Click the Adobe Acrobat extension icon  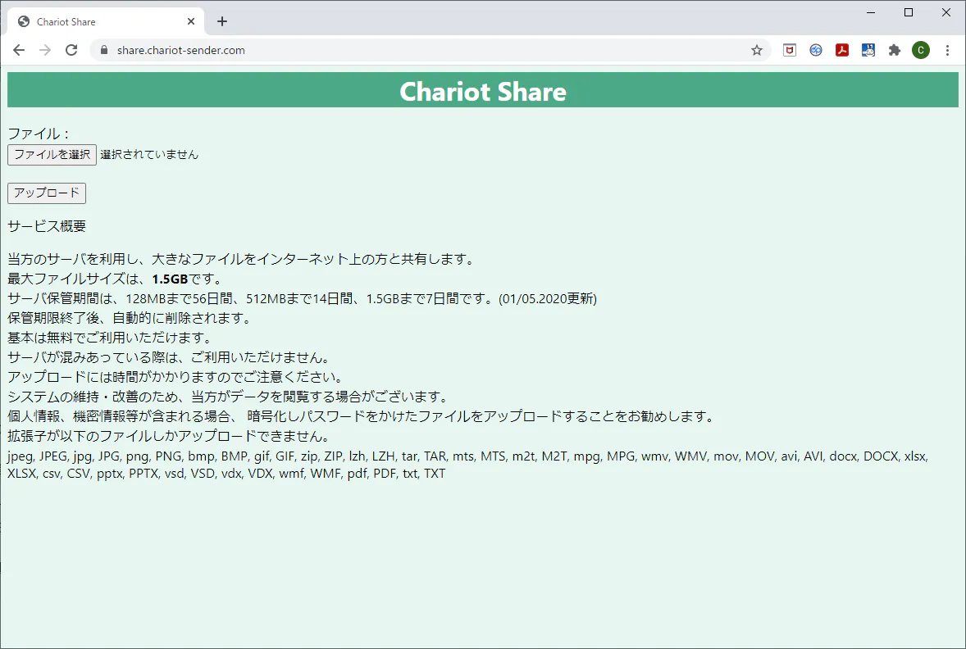click(x=841, y=50)
